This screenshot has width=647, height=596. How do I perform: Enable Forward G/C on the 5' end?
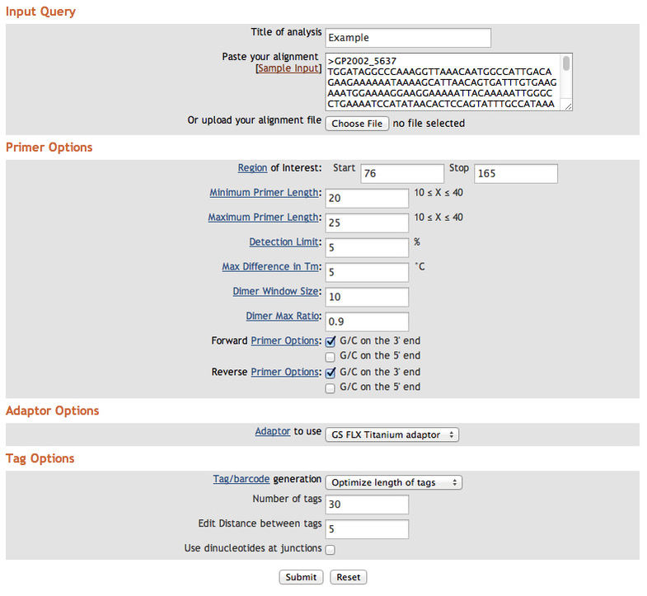click(331, 357)
